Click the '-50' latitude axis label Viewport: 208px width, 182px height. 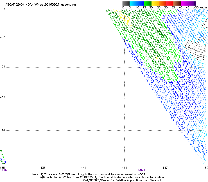click(x=3, y=9)
